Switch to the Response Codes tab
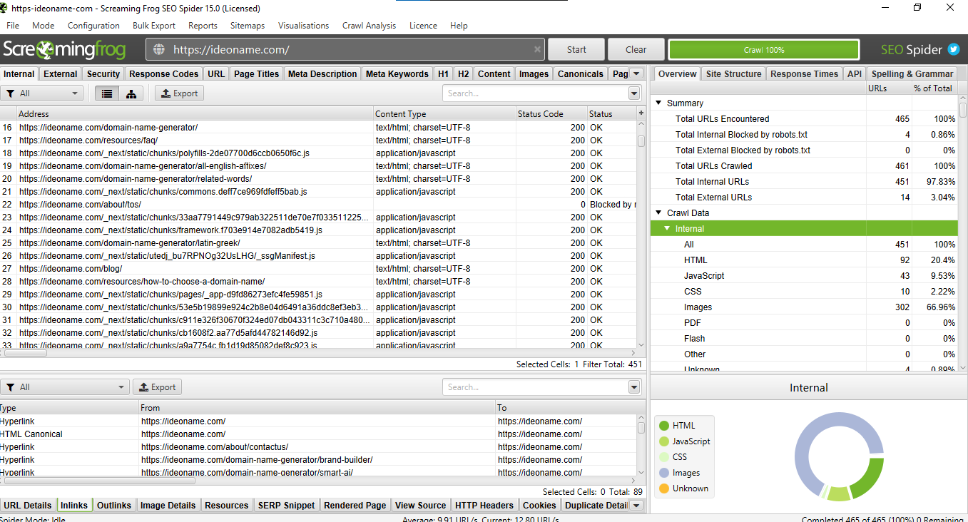 click(164, 73)
